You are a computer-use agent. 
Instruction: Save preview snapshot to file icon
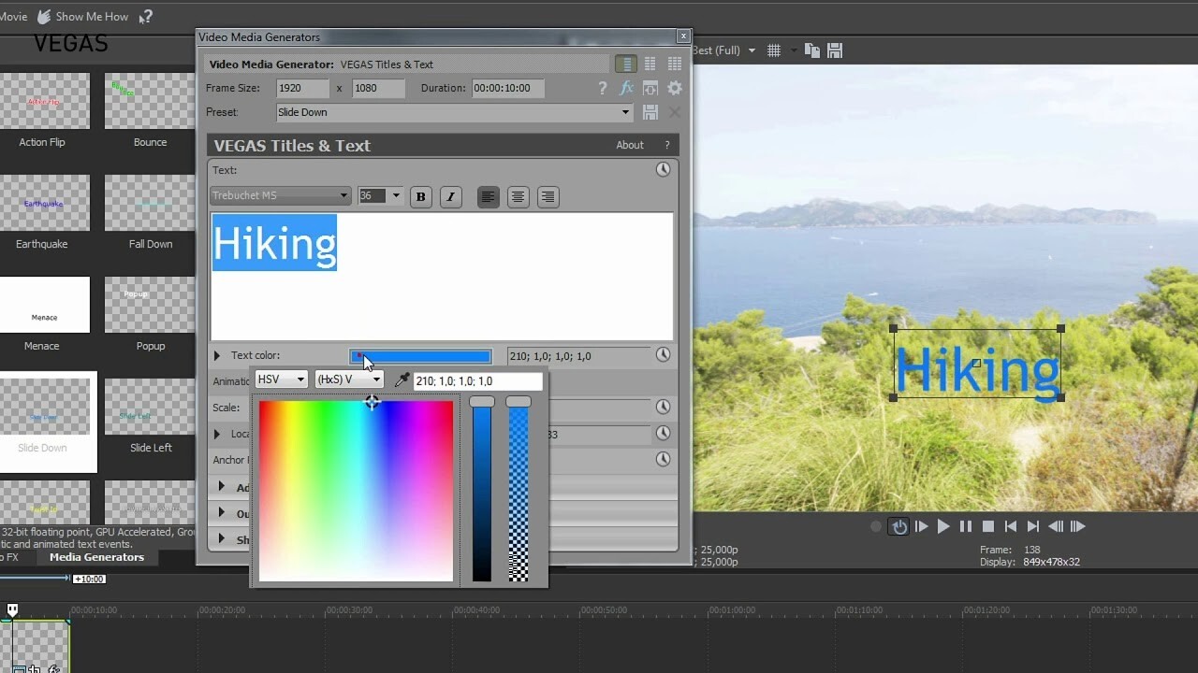point(835,50)
